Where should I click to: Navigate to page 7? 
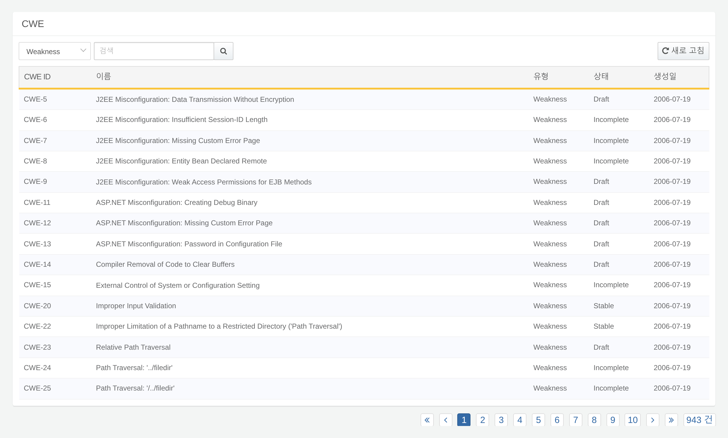tap(576, 420)
